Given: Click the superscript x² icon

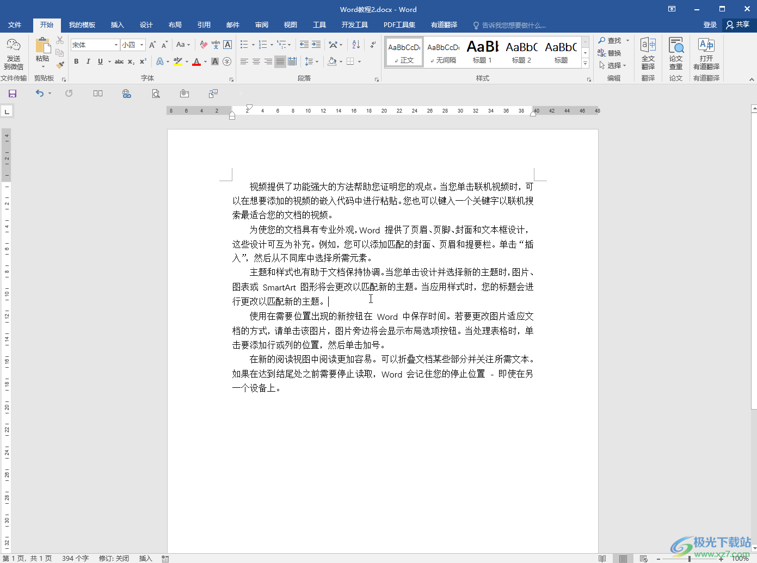Looking at the screenshot, I should 143,61.
